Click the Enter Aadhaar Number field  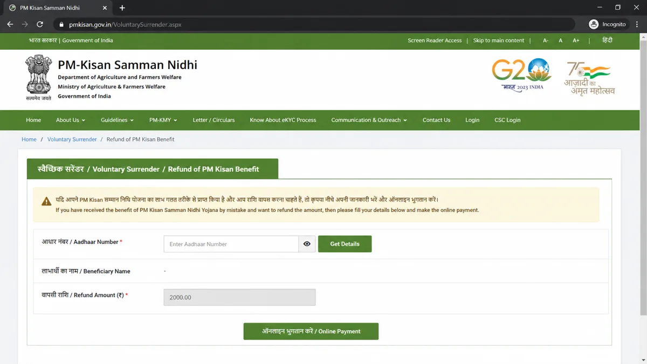(231, 244)
